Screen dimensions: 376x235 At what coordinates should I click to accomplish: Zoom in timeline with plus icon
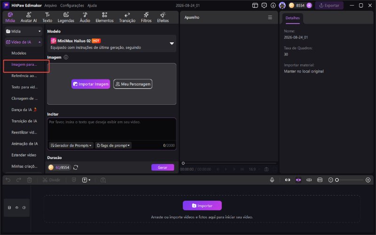(368, 180)
